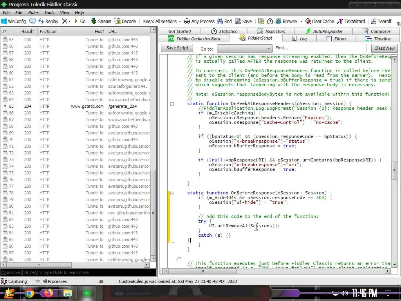Collapse the OnBeforeResponse function fold
Viewport: 401px width, 301px height.
pos(172,193)
